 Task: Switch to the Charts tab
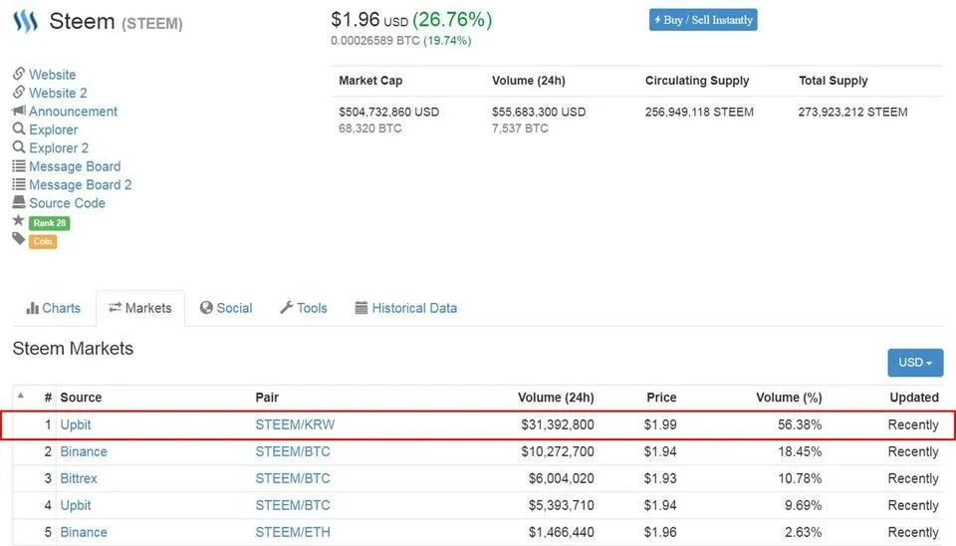(53, 308)
